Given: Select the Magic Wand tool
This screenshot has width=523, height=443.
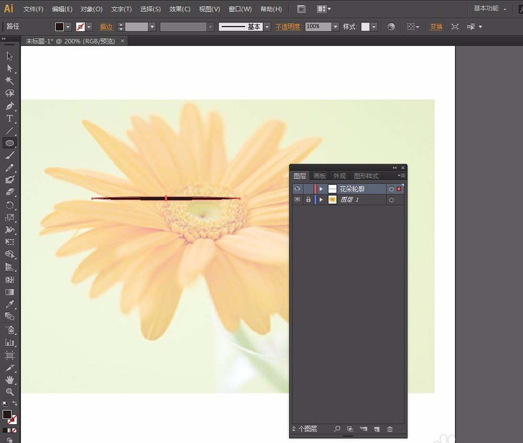Looking at the screenshot, I should point(9,80).
